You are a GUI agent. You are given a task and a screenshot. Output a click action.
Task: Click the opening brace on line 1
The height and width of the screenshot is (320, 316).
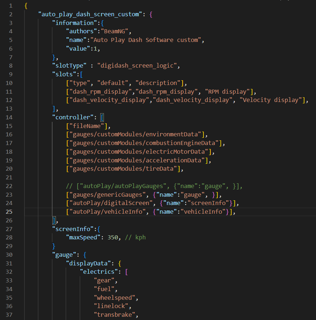[x=26, y=6]
